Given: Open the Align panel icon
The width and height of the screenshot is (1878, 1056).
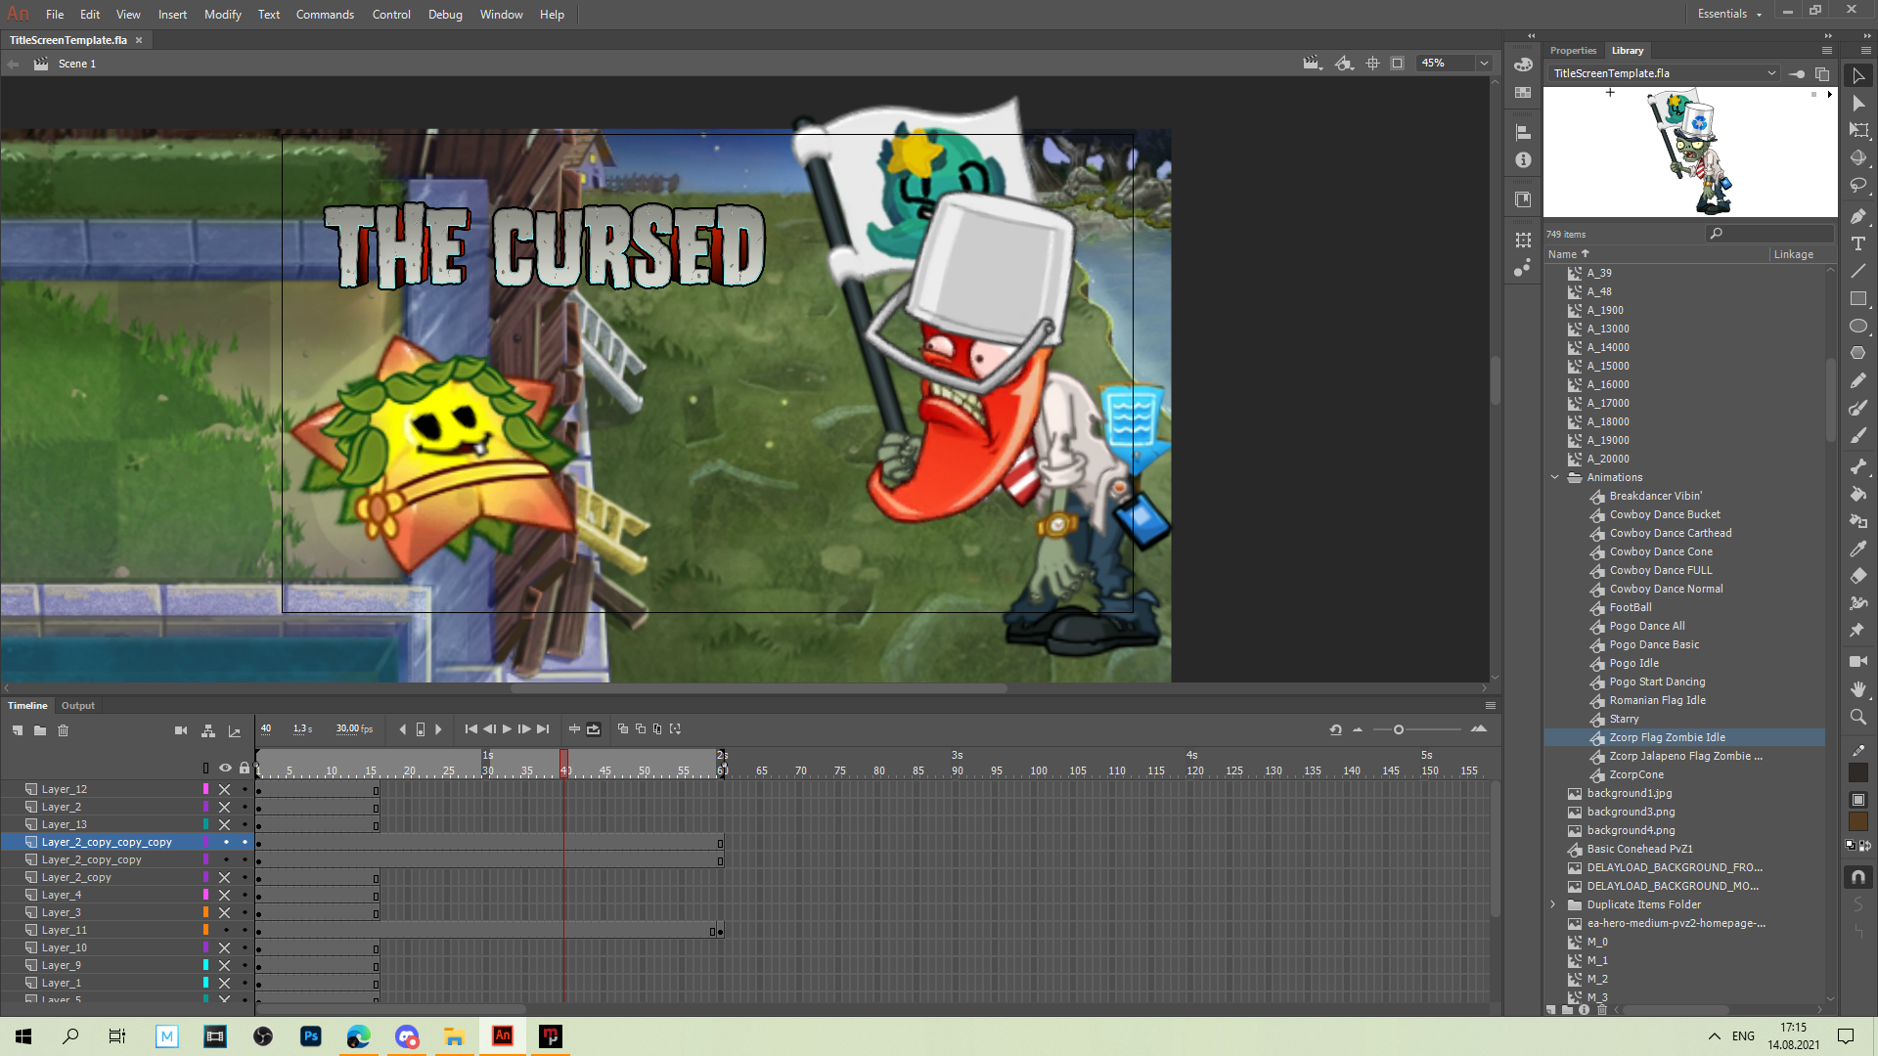Looking at the screenshot, I should [x=1523, y=132].
